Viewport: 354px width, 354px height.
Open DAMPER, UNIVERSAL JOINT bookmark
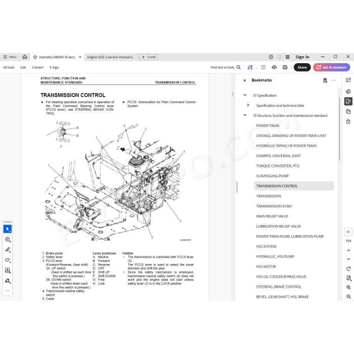[x=278, y=156]
